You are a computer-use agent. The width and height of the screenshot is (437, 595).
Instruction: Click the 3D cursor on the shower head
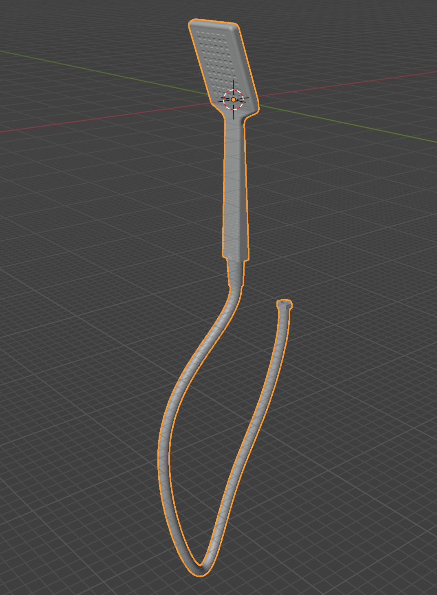click(233, 100)
